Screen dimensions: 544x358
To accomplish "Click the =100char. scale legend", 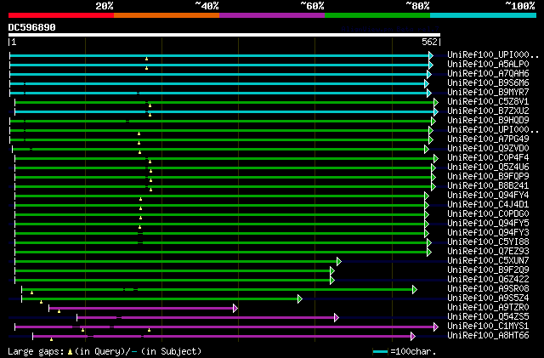I will 404,351.
